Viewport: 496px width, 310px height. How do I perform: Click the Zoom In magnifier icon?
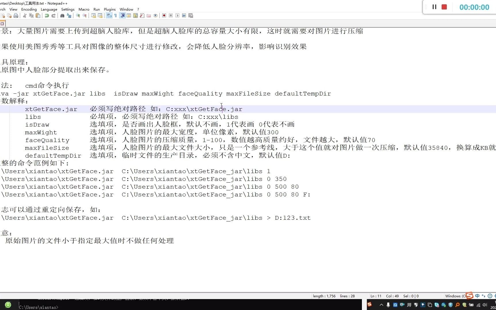click(77, 16)
